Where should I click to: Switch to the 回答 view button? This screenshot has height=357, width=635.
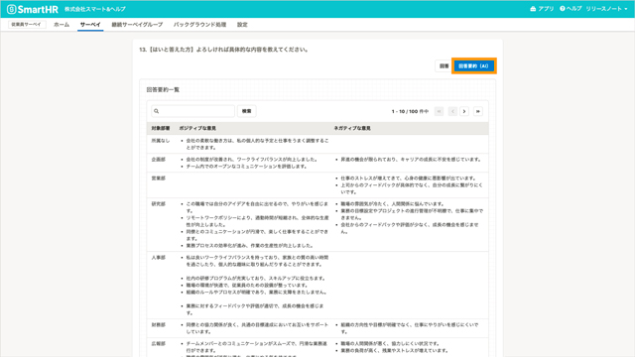tap(444, 66)
